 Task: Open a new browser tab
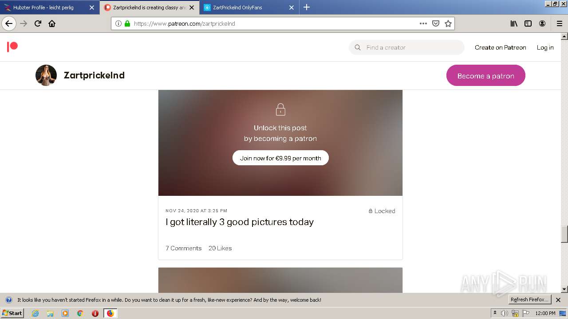point(307,7)
